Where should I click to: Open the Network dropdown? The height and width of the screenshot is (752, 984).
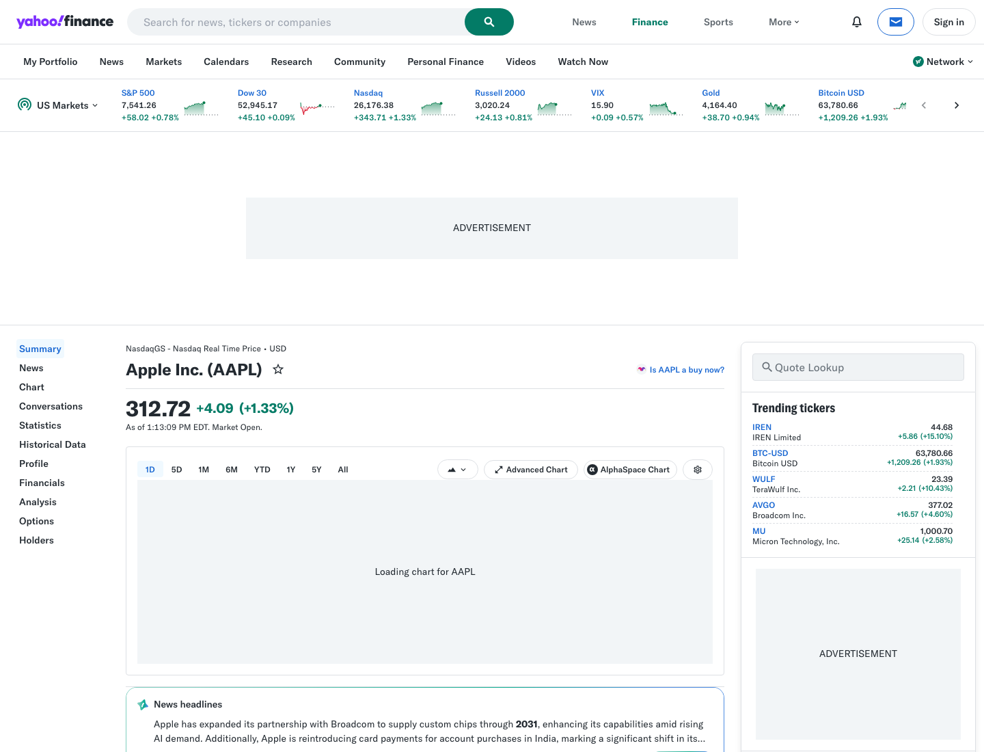(x=943, y=62)
